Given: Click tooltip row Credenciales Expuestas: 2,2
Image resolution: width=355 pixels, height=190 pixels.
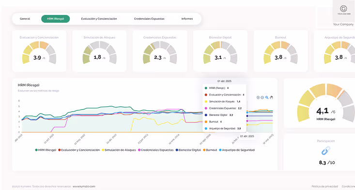Looking at the screenshot, I should coord(223,108).
